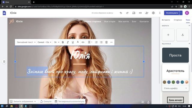The height and width of the screenshot is (108, 192).
Task: Click the Google Sites home logo
Action: (4, 13)
